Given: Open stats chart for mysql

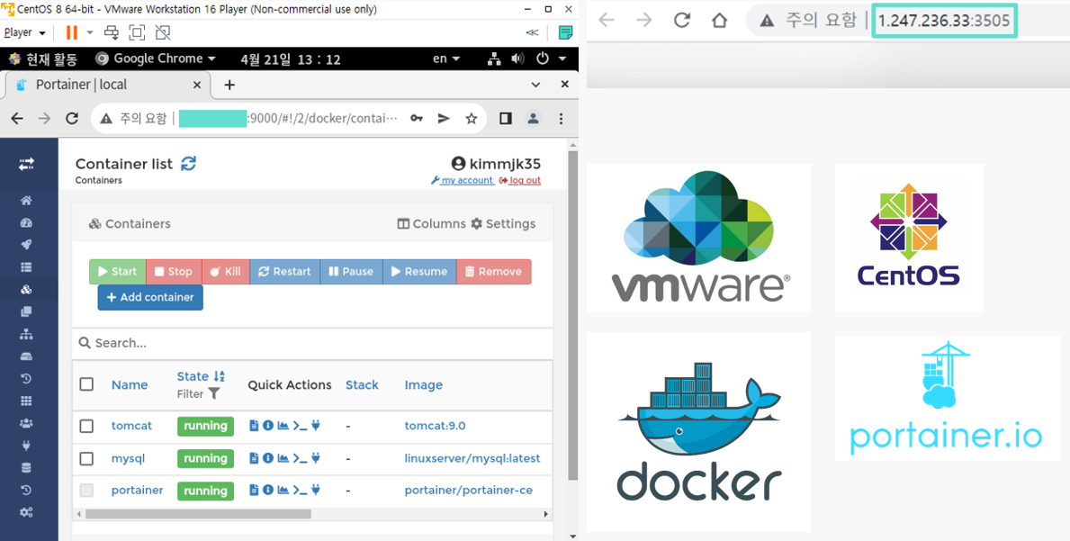Looking at the screenshot, I should (x=283, y=458).
